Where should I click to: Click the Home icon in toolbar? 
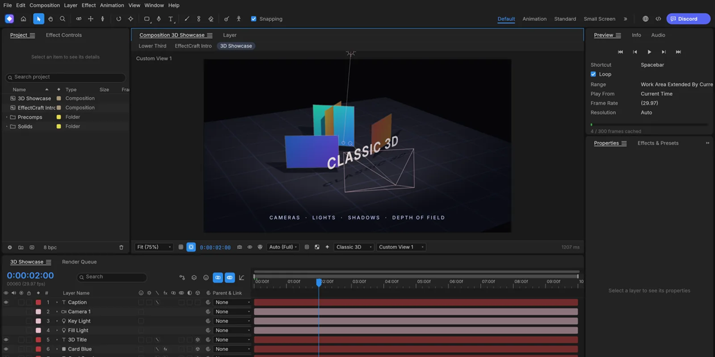pyautogui.click(x=23, y=19)
